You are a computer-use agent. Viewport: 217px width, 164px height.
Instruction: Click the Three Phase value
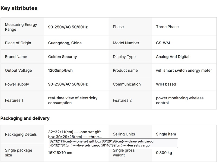[x=167, y=27]
